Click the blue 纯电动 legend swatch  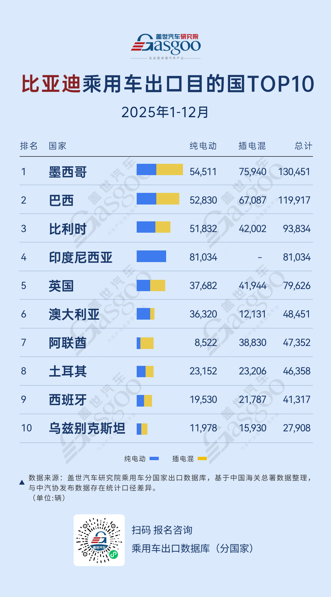pyautogui.click(x=154, y=458)
